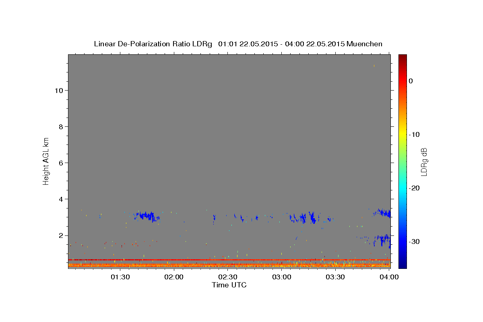Click the 'Muenchen' location label in title
Screen dimensions: 483x322
(365, 44)
